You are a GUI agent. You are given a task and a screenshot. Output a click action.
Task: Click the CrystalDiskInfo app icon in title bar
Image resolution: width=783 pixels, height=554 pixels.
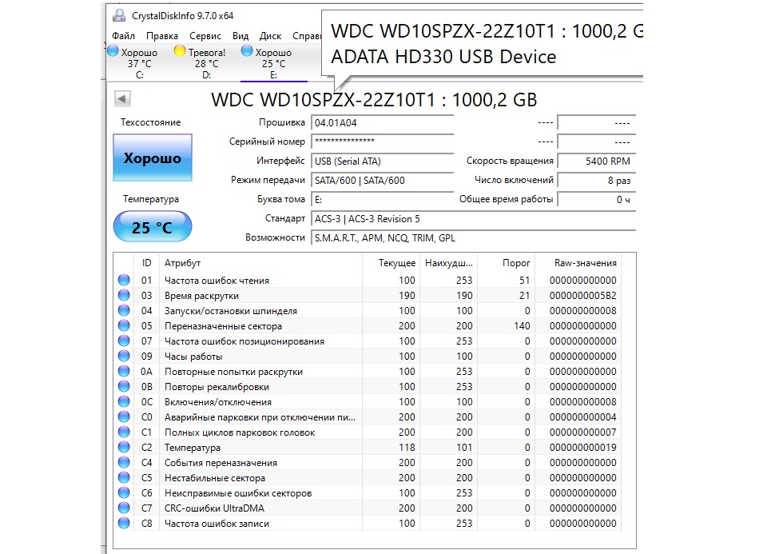tap(119, 15)
